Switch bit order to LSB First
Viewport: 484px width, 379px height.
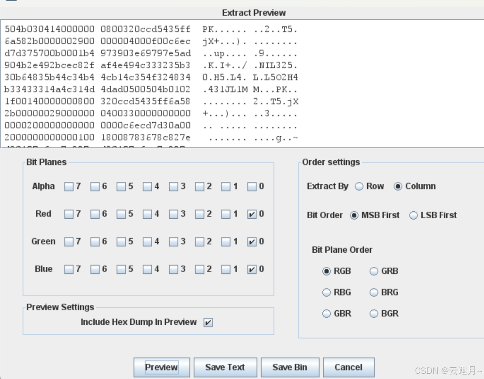(413, 215)
